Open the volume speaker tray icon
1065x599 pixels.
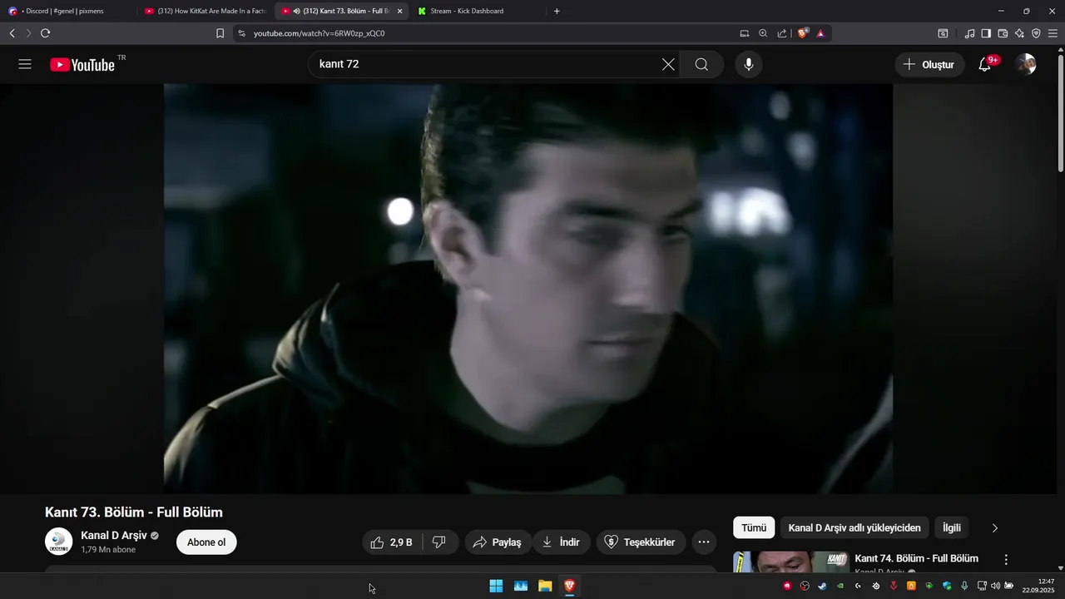point(995,586)
